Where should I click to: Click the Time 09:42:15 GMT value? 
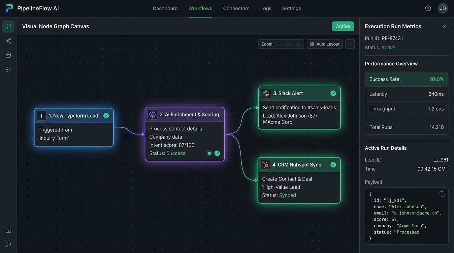433,169
